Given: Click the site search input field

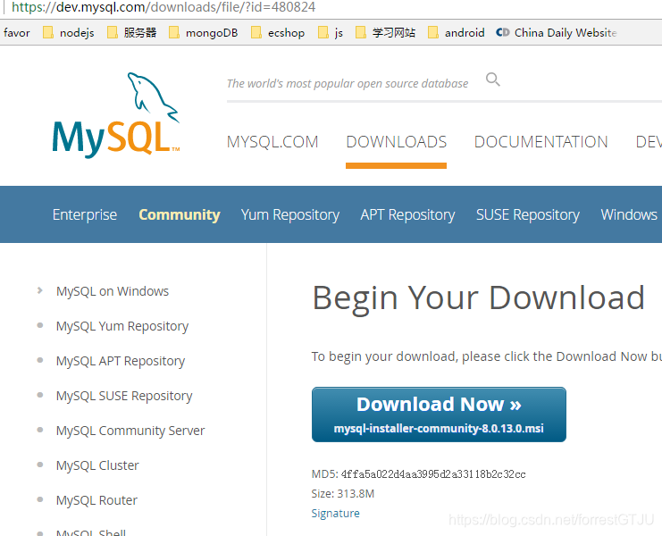Looking at the screenshot, I should [x=347, y=84].
